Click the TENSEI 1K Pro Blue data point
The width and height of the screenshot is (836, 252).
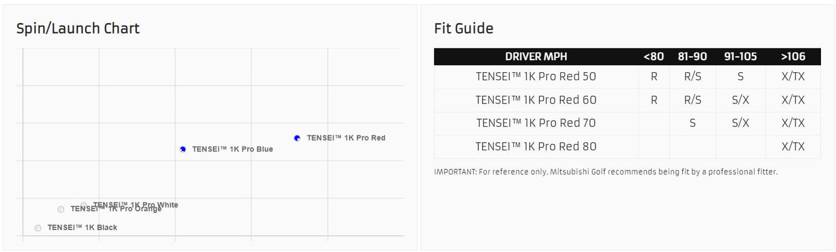183,149
